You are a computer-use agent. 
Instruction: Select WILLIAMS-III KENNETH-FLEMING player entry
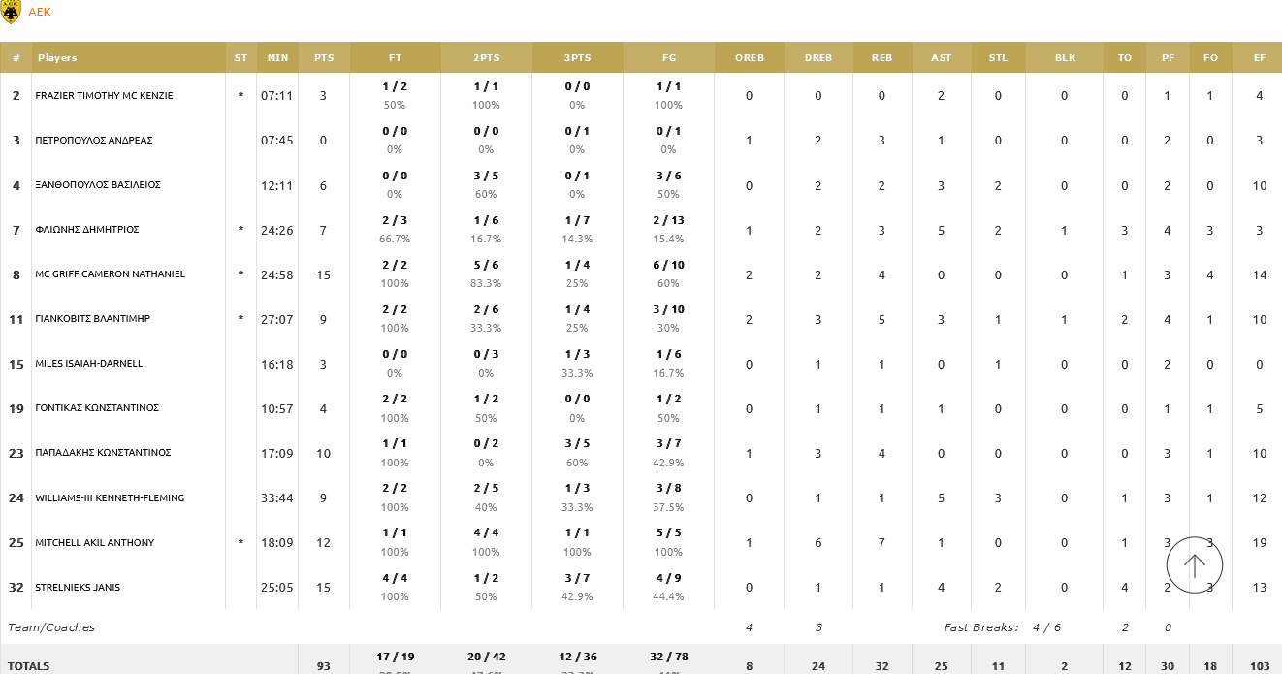[110, 498]
